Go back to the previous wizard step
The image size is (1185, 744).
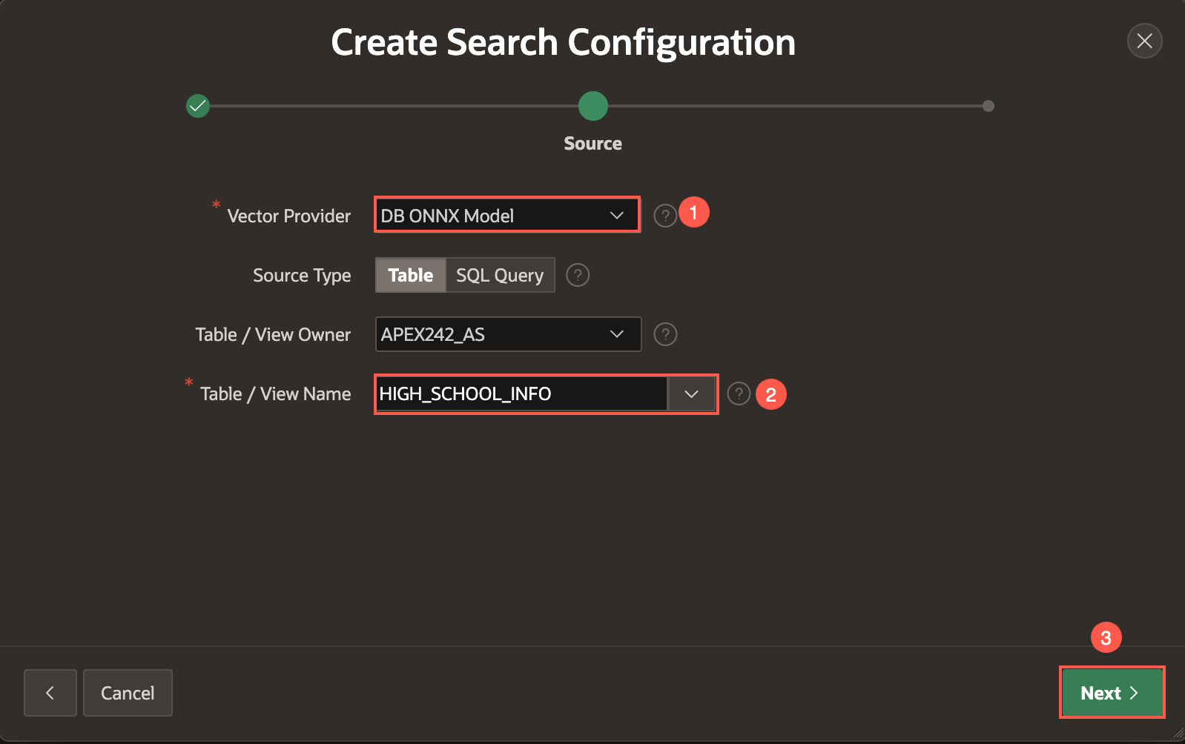[x=50, y=693]
